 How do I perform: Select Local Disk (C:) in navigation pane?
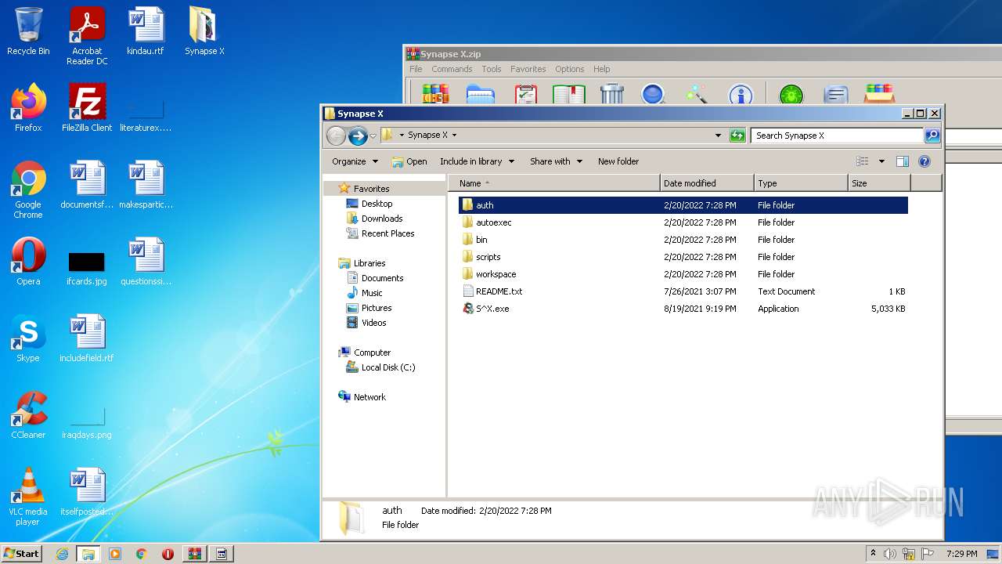coord(387,367)
